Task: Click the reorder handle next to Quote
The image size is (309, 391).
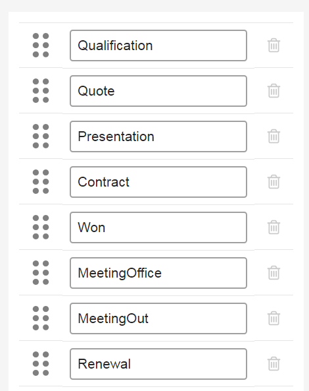Action: (x=41, y=91)
